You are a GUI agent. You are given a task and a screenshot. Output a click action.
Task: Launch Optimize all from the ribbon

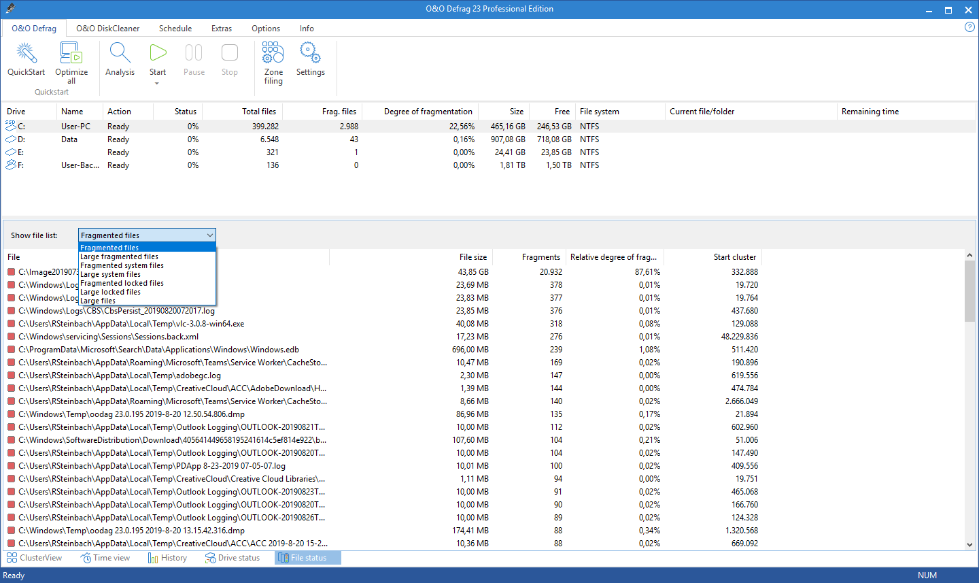pyautogui.click(x=71, y=53)
